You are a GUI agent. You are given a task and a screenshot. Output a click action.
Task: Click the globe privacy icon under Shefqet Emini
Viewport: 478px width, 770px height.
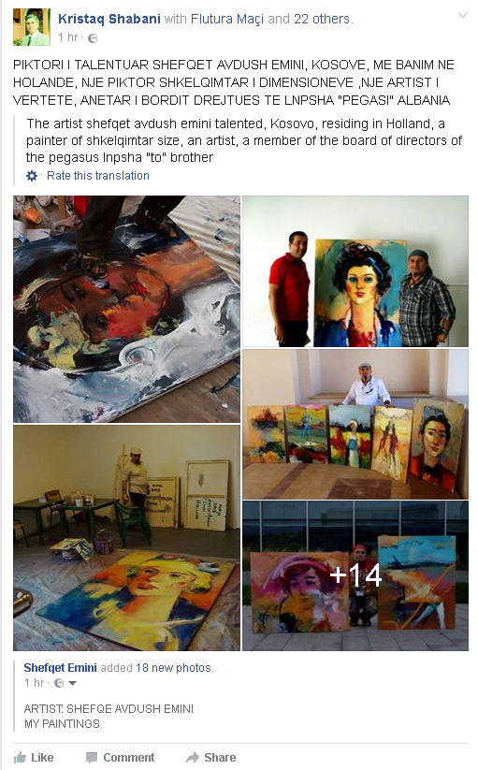click(x=58, y=683)
